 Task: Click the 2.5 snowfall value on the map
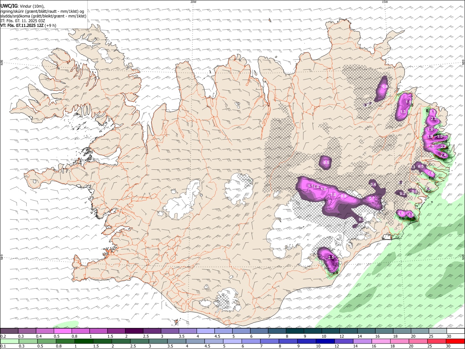331,257
